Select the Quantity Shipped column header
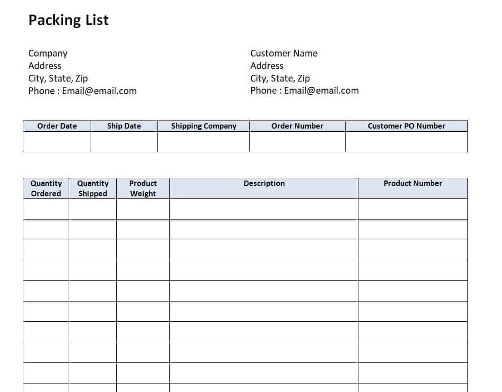The image size is (502, 392). [x=92, y=188]
